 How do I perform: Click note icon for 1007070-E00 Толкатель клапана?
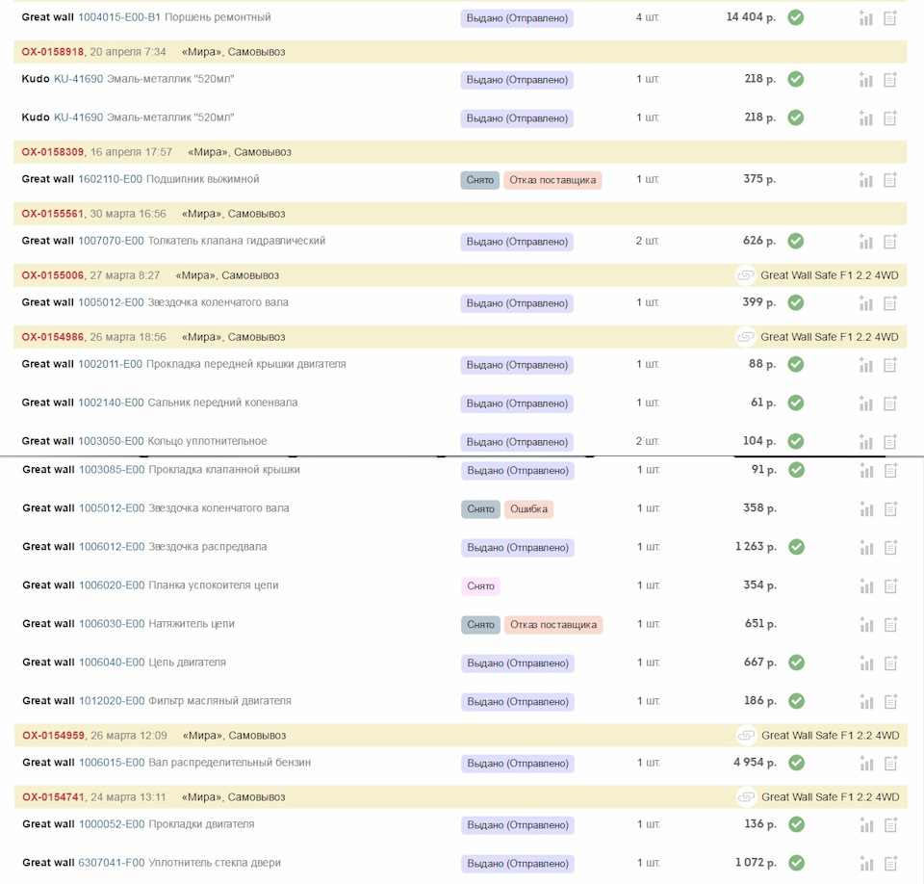click(890, 241)
